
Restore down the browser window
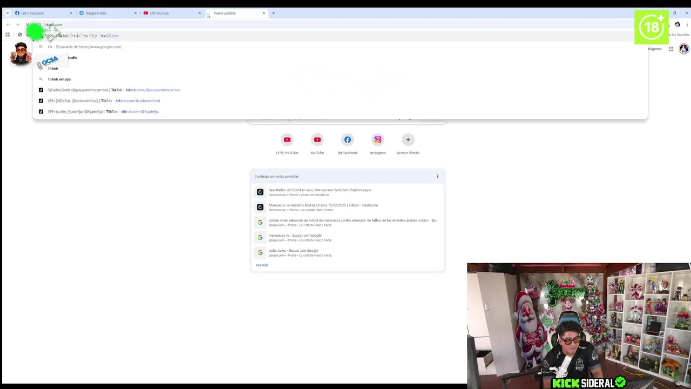tap(674, 13)
